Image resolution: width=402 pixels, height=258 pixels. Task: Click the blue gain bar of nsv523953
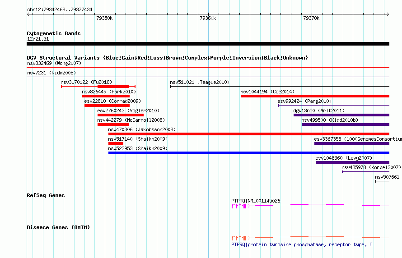(249, 153)
